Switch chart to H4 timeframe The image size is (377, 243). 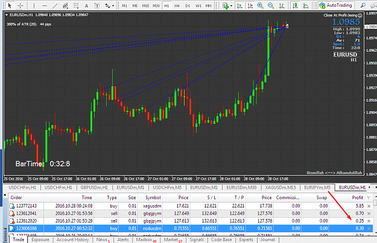[177, 5]
